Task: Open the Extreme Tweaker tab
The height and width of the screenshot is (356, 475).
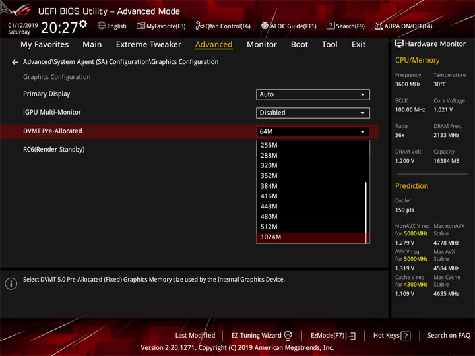Action: (x=148, y=45)
